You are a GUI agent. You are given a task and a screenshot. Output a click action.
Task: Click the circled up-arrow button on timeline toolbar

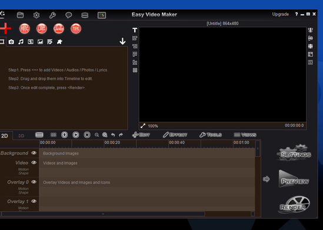65,135
